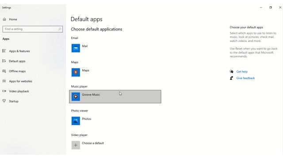Focus the Find a setting search box

[x=33, y=29]
